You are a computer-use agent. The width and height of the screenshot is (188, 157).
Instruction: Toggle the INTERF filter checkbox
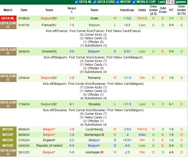pos(118,2)
